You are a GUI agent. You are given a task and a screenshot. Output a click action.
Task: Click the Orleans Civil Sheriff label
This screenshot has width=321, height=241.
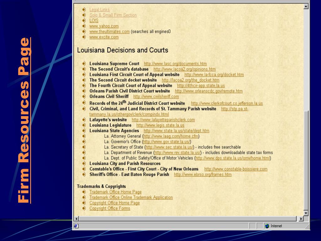[x=109, y=97]
